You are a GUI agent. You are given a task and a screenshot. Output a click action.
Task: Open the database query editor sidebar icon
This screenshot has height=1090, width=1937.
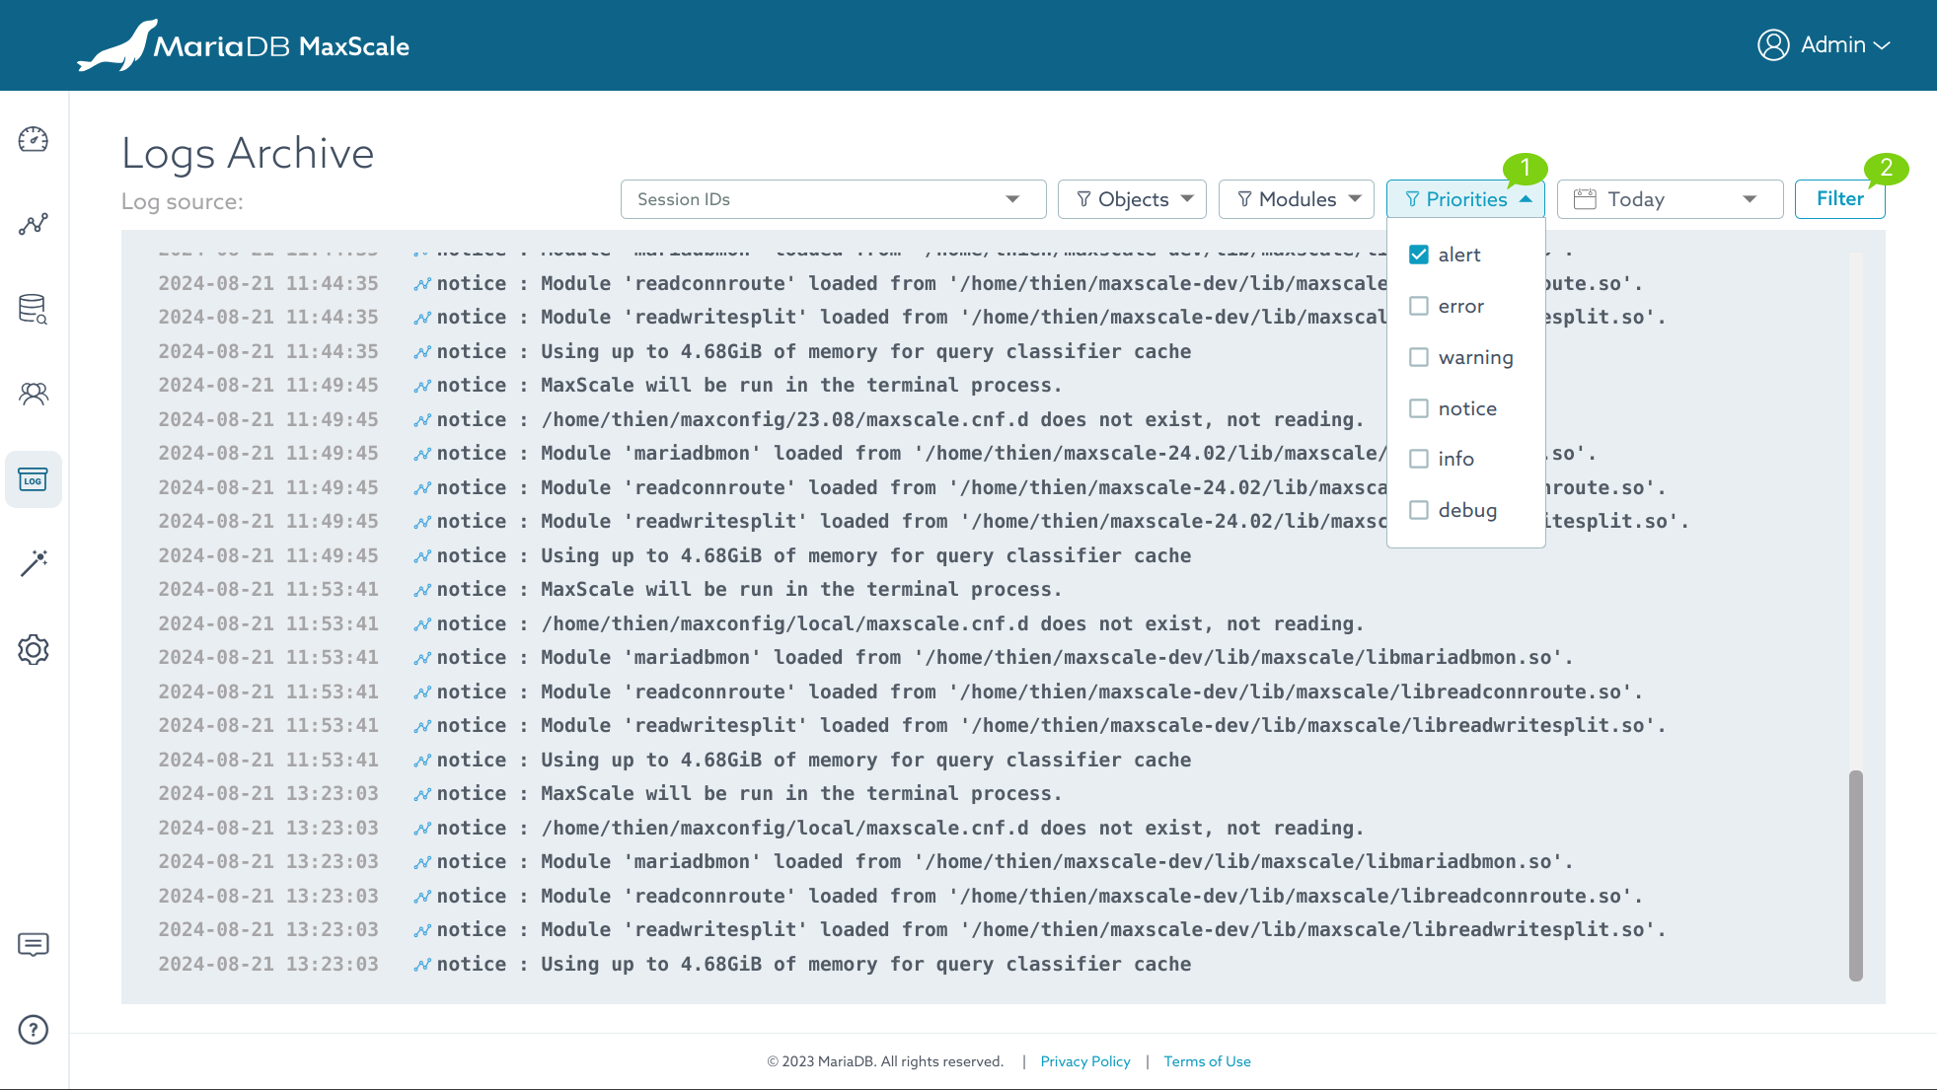point(34,309)
